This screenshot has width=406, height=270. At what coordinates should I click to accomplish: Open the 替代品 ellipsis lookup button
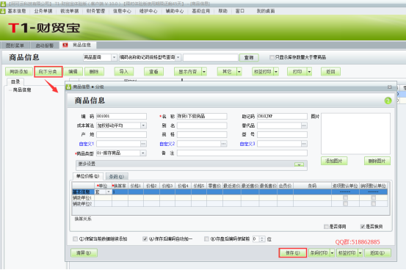304,125
